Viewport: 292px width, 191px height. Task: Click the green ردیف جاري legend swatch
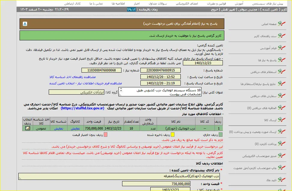point(220,135)
